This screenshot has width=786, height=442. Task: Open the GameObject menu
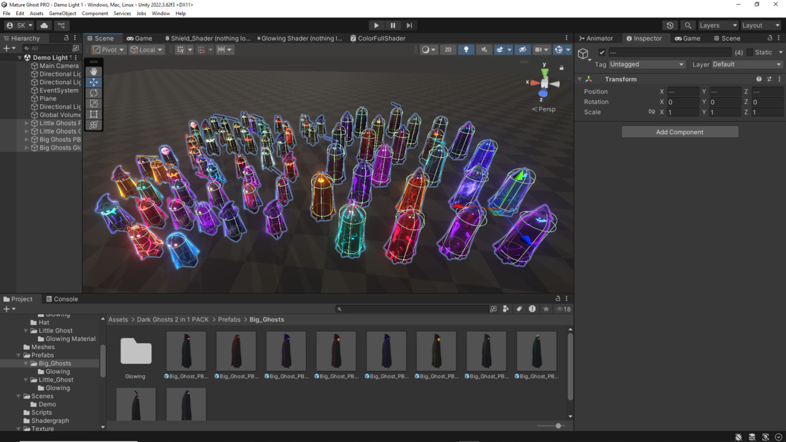(62, 13)
